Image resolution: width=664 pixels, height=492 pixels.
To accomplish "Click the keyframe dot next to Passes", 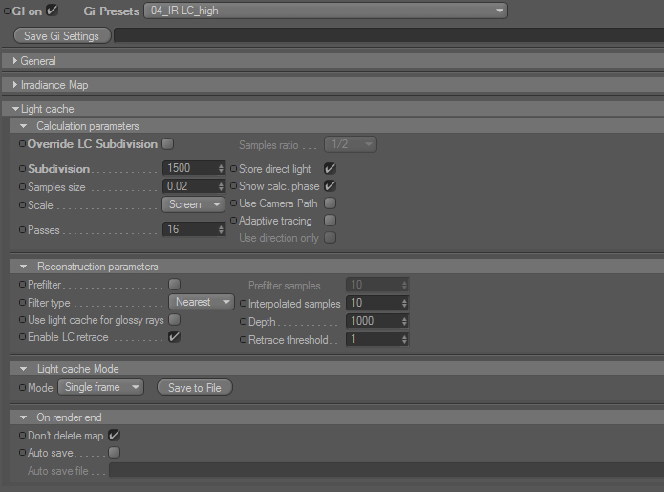I will tap(22, 230).
